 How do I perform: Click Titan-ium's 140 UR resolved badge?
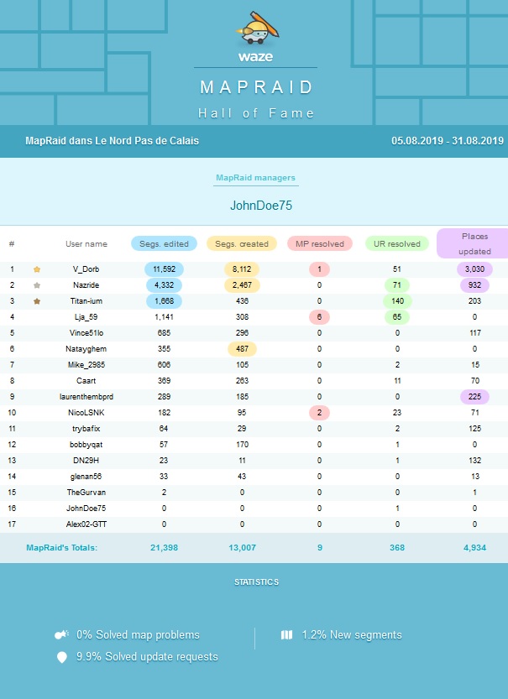coord(397,301)
